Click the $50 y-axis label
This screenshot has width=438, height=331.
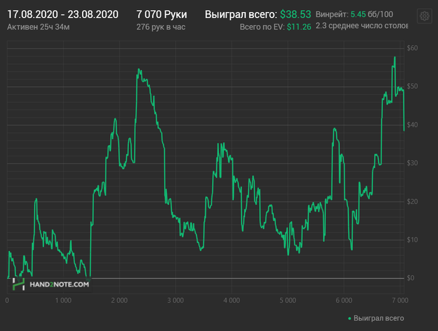pos(412,86)
